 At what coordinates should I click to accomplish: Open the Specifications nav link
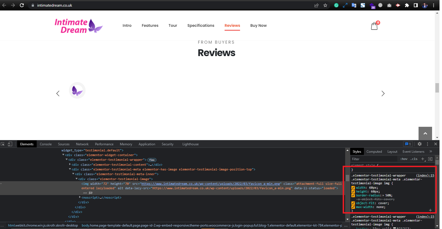click(x=201, y=25)
